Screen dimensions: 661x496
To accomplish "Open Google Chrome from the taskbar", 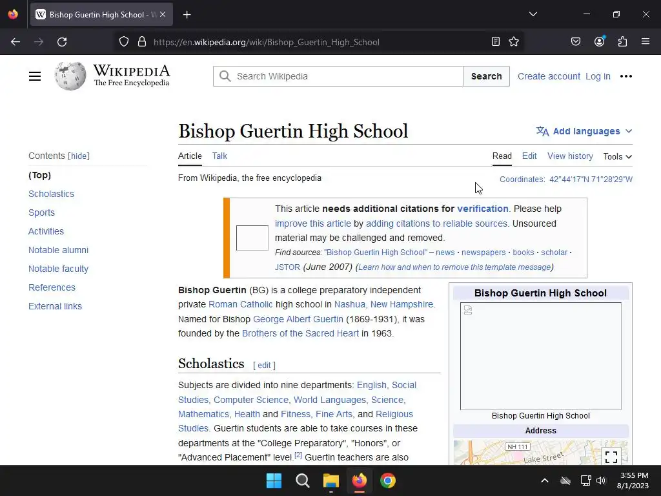I will (388, 480).
